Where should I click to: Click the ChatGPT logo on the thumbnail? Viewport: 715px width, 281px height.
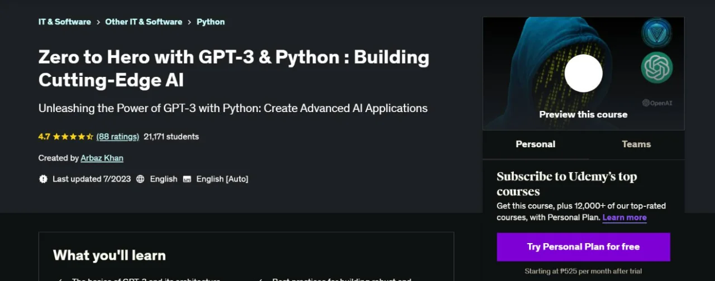657,67
